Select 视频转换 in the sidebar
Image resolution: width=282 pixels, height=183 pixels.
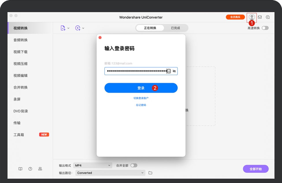(30, 28)
